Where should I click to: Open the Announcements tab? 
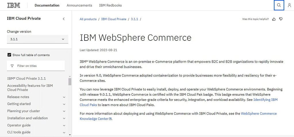(x=79, y=5)
